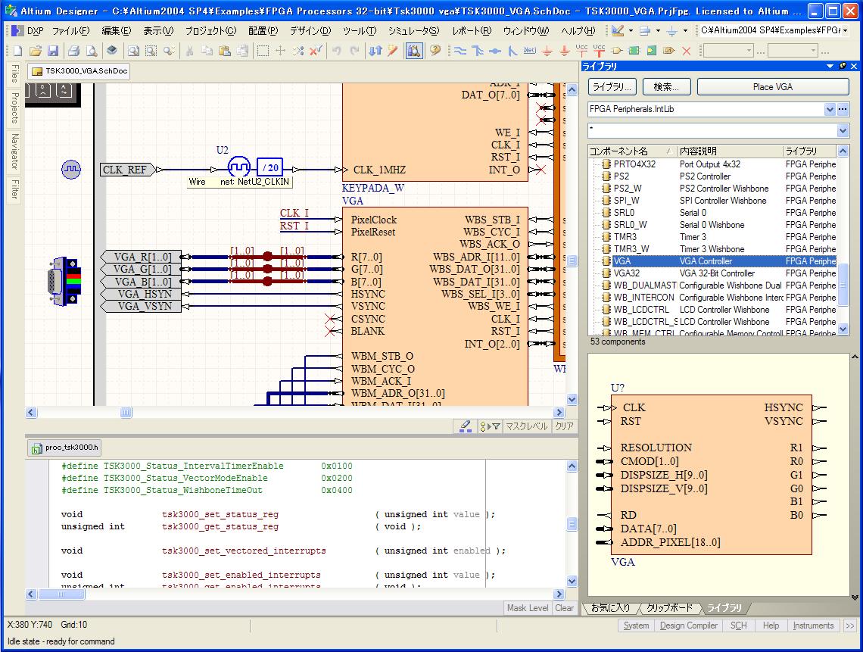Select the VGA32 component row
The width and height of the screenshot is (863, 652).
click(x=713, y=273)
